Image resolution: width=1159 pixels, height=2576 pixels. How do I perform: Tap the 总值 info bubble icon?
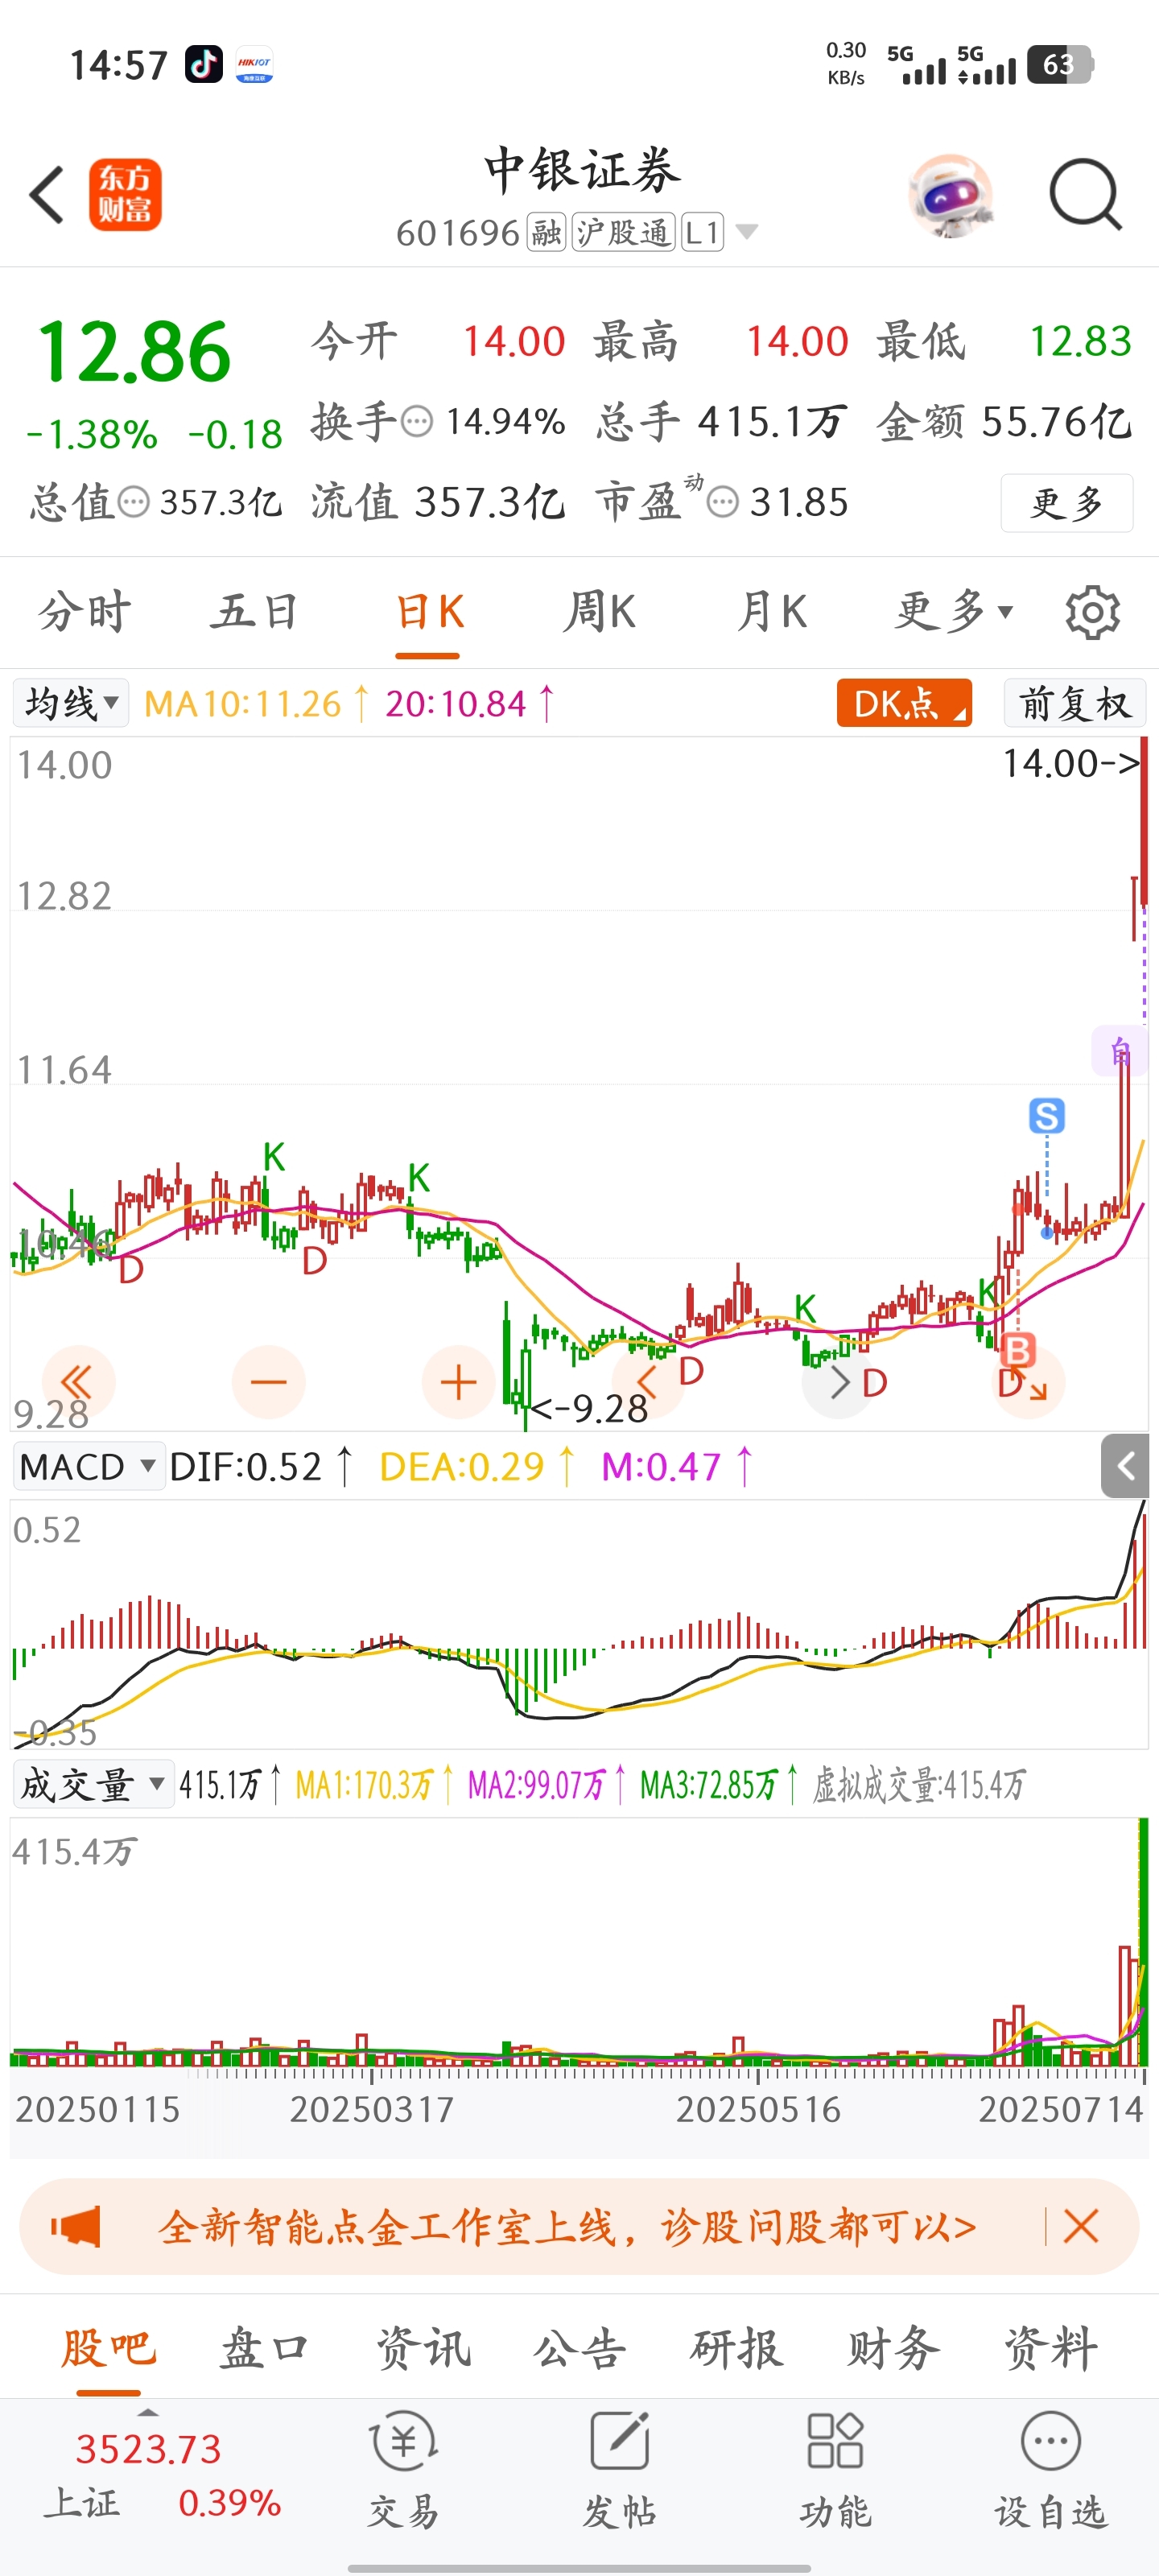click(x=134, y=501)
